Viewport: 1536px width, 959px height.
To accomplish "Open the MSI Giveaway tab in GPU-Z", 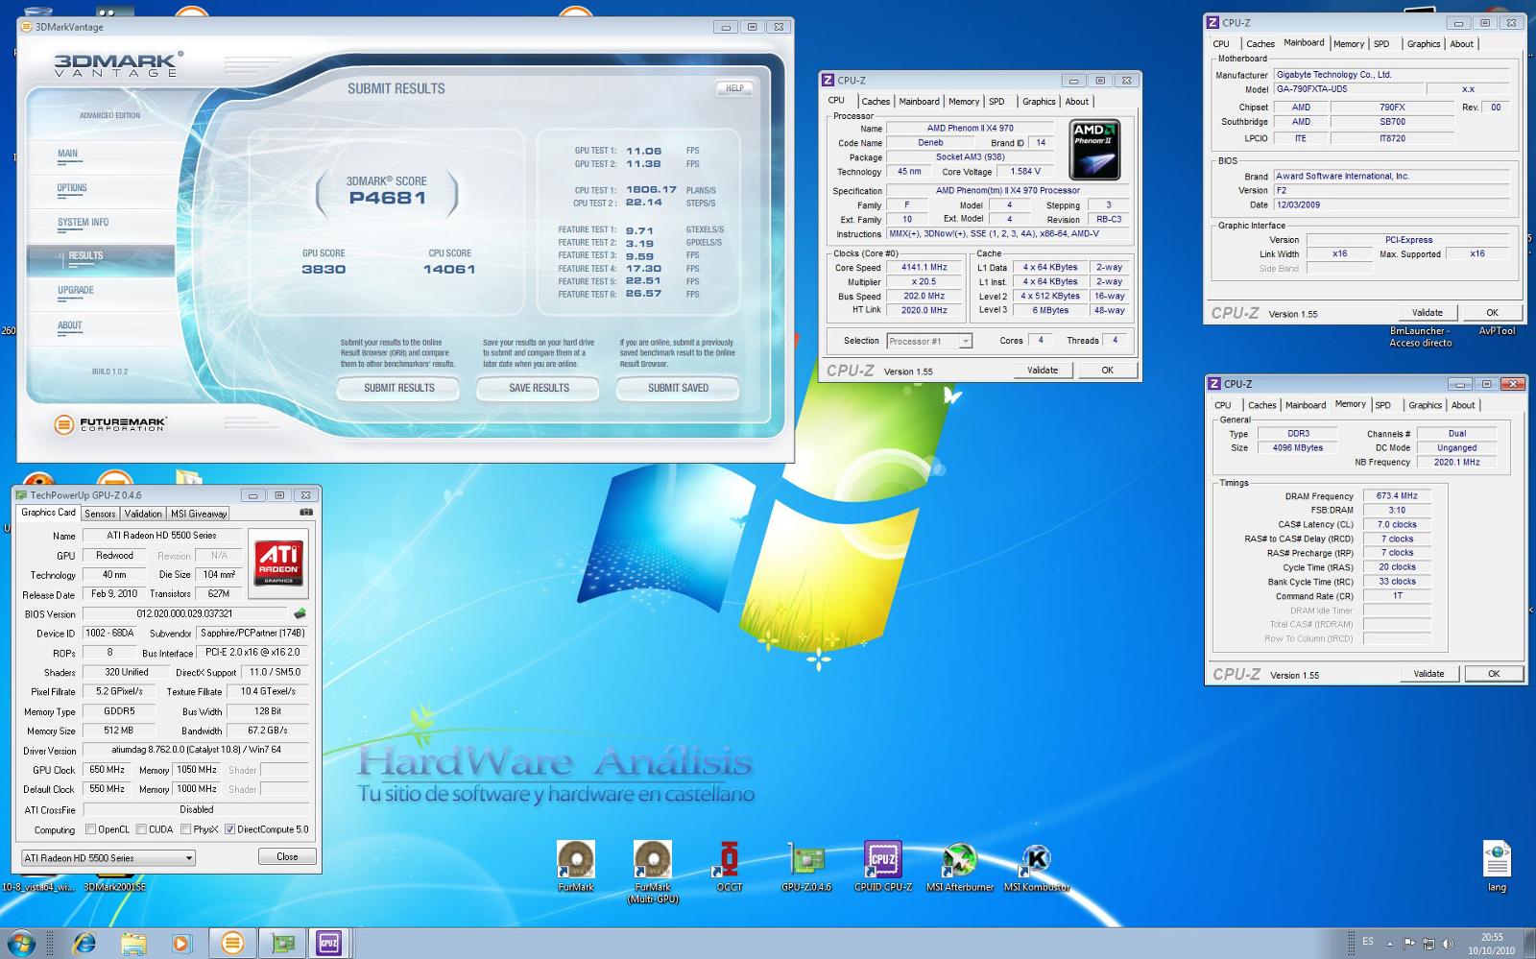I will coord(200,514).
